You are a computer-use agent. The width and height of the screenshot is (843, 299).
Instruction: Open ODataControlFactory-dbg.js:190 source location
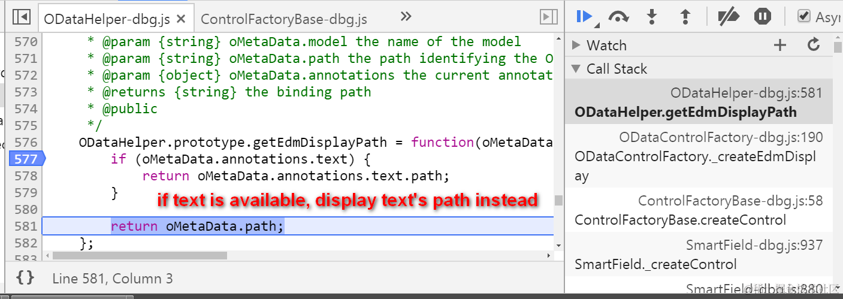721,137
